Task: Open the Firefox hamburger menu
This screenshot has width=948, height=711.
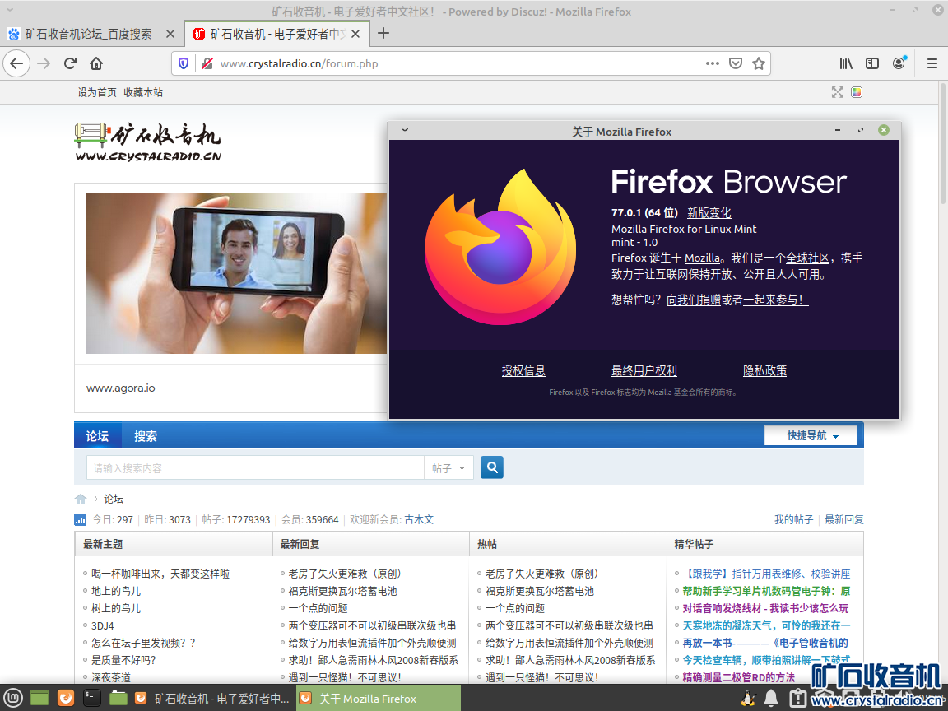Action: click(932, 63)
